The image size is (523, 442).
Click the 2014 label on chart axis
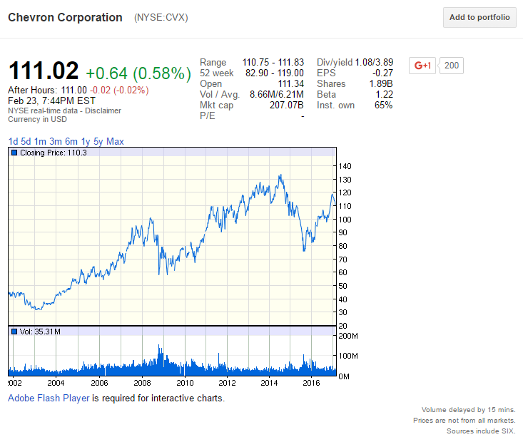[269, 383]
